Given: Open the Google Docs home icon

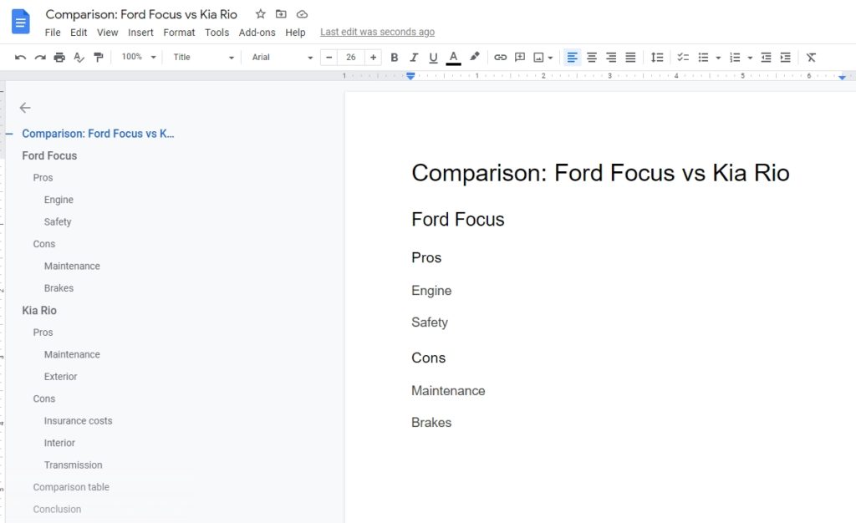Looking at the screenshot, I should coord(21,22).
